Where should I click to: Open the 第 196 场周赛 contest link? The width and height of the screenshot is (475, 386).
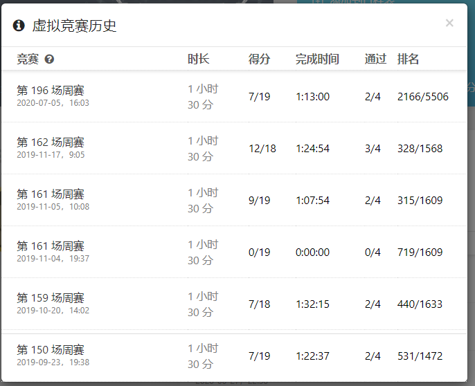point(51,91)
